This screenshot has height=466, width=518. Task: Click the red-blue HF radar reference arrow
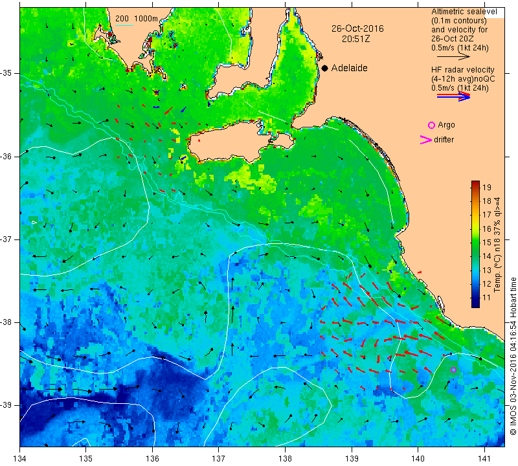(x=453, y=96)
